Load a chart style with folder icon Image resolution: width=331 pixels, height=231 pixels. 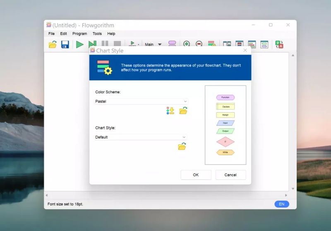(x=182, y=146)
